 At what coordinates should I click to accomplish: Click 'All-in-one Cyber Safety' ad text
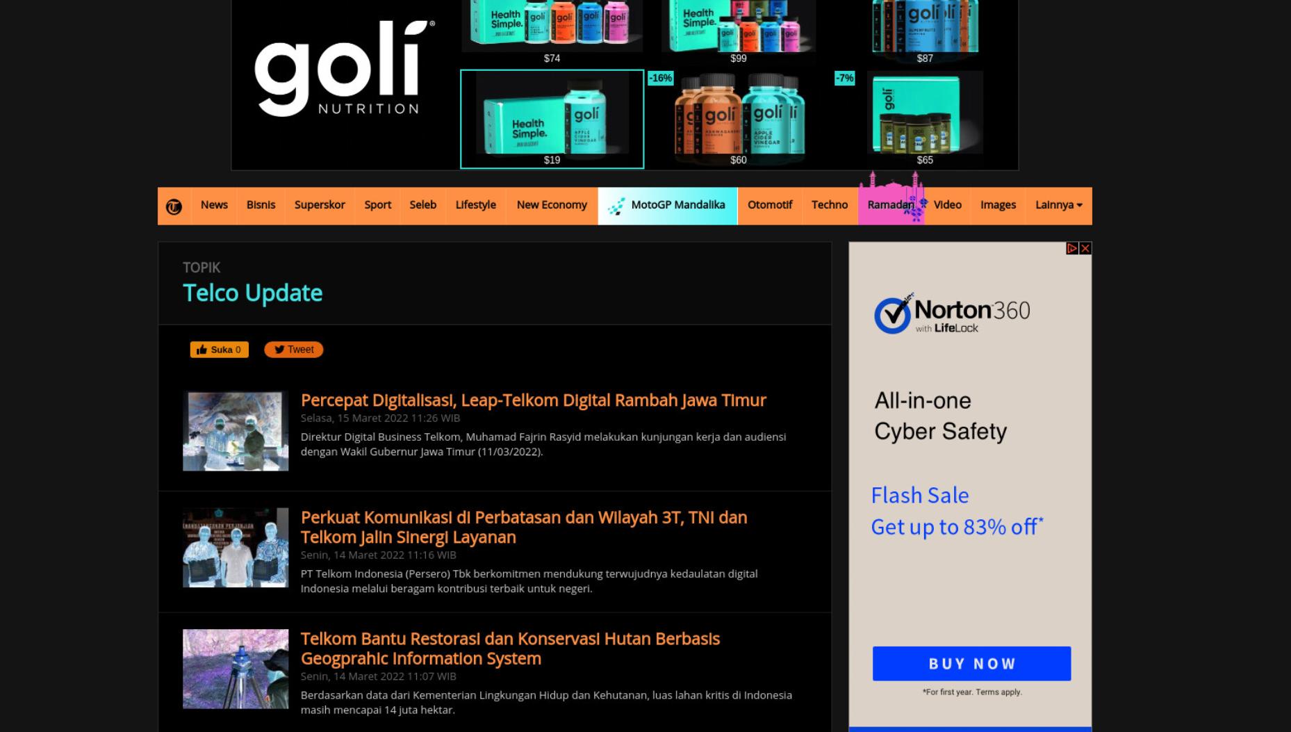click(940, 416)
